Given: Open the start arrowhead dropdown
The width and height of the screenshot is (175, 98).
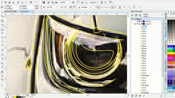Looking at the screenshot, I should [98, 7].
